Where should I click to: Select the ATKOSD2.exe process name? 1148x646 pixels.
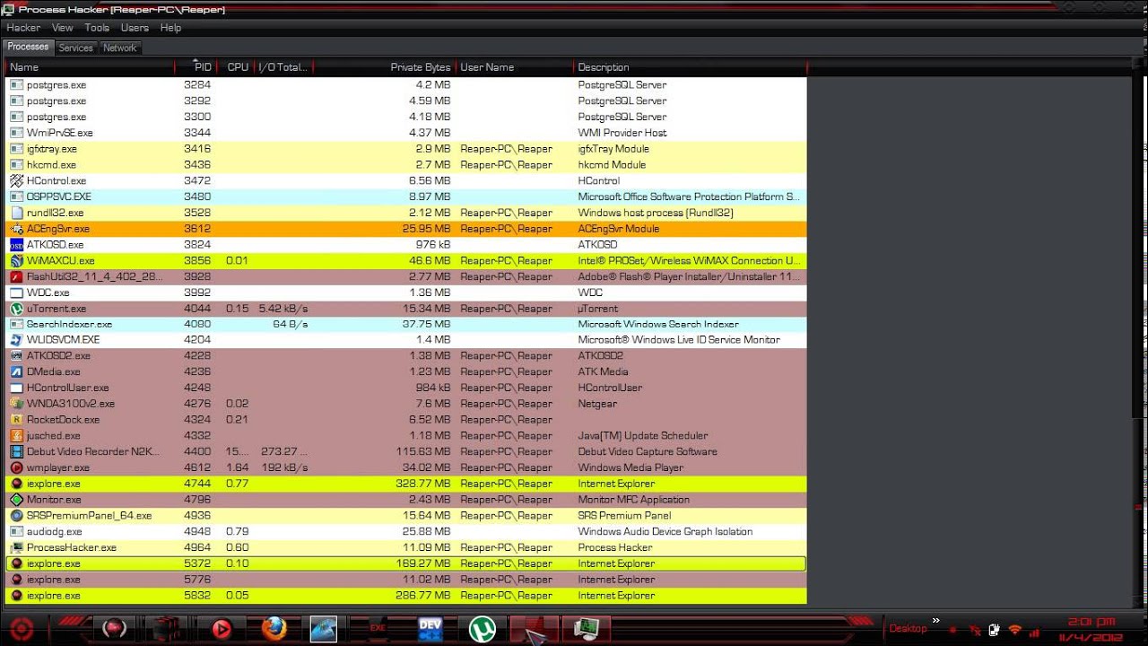(x=58, y=356)
